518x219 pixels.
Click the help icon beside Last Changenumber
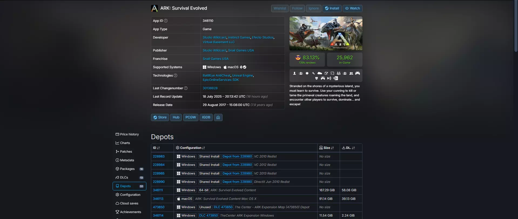pyautogui.click(x=186, y=88)
